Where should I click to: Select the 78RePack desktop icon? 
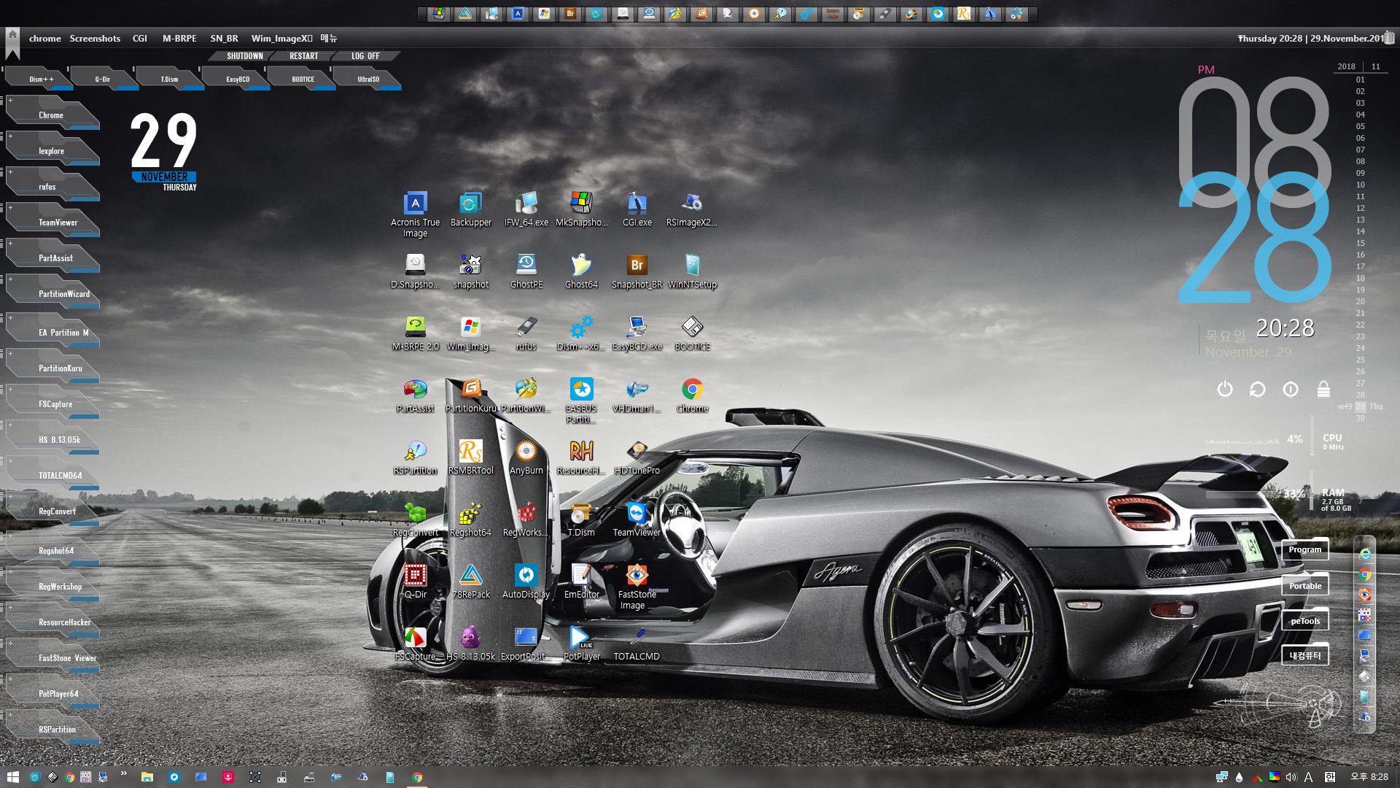pos(470,582)
